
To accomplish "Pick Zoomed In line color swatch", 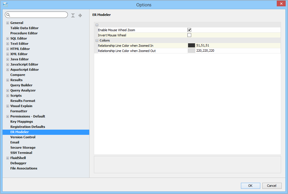I will coord(192,45).
